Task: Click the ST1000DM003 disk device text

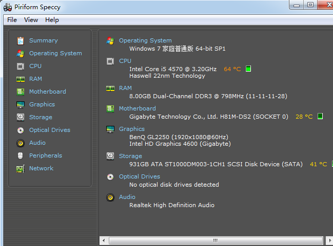Action: pos(216,164)
